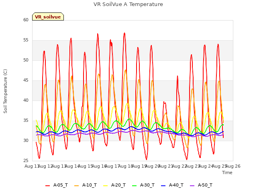Click the Soil Temperature (C) axis label

coord(5,91)
